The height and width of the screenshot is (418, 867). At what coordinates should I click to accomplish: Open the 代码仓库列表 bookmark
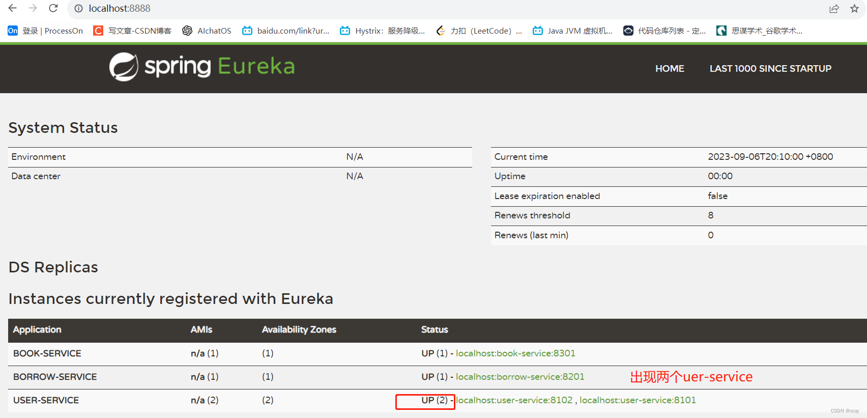(x=664, y=31)
